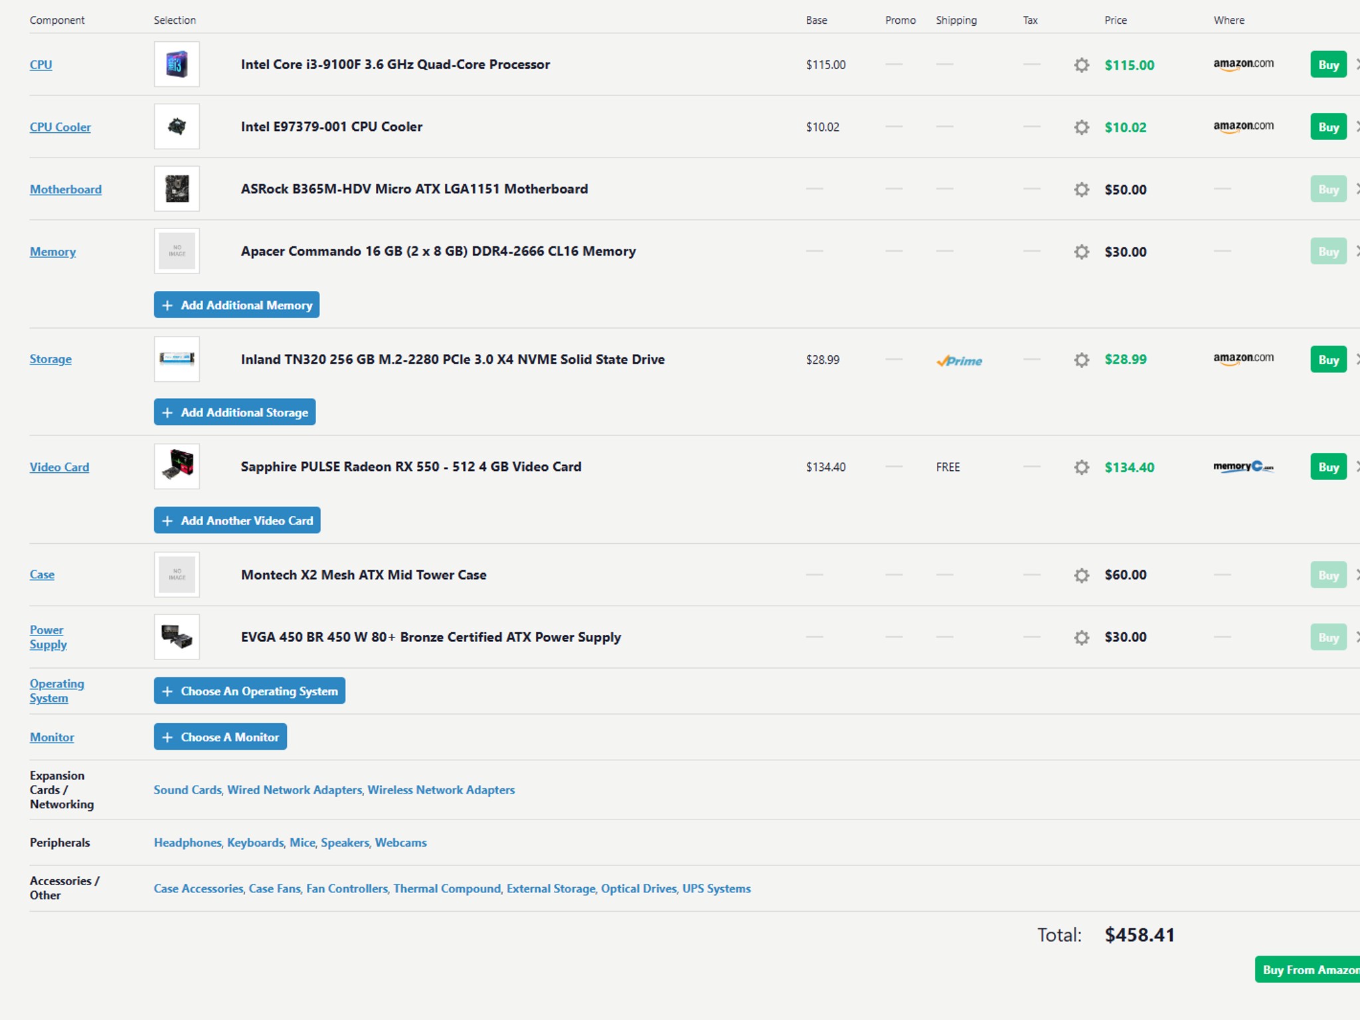The width and height of the screenshot is (1360, 1020).
Task: Open price settings gear for Memory row
Action: point(1082,252)
